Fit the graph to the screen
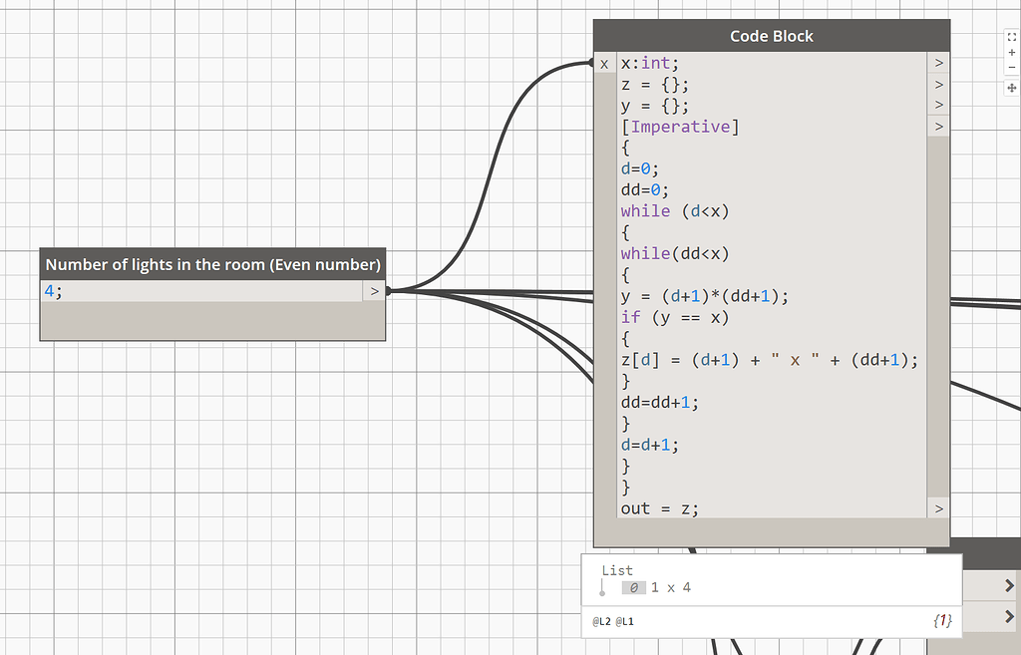1021x655 pixels. 1010,37
